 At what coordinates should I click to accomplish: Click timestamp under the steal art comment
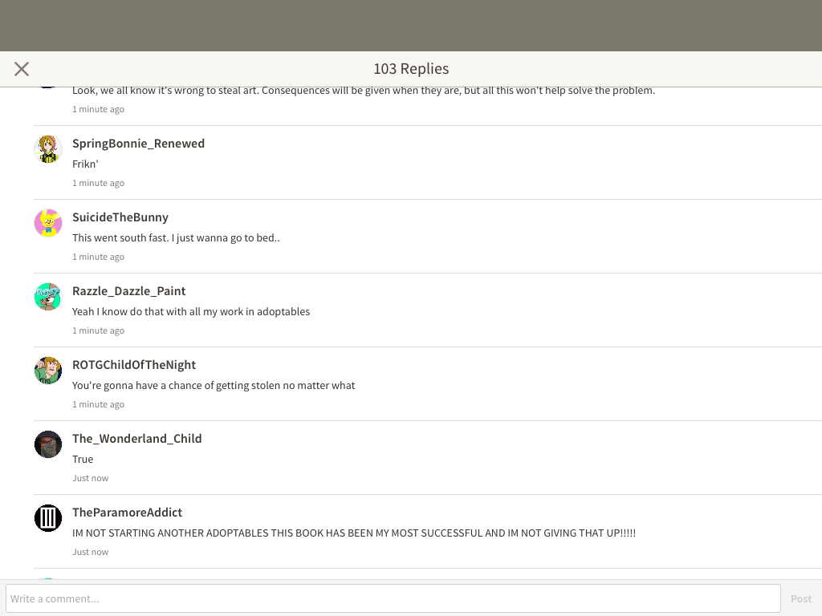pyautogui.click(x=99, y=109)
